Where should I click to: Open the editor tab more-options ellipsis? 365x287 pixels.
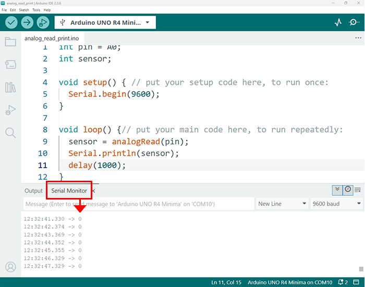(x=358, y=38)
